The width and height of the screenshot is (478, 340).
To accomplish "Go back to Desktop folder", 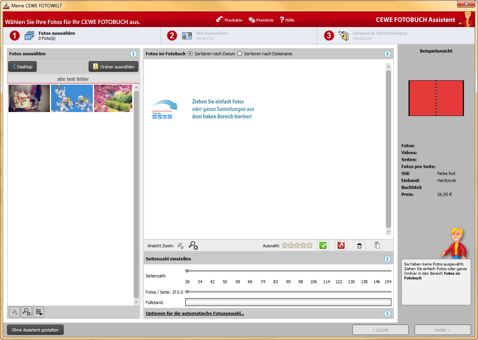I will pyautogui.click(x=22, y=66).
